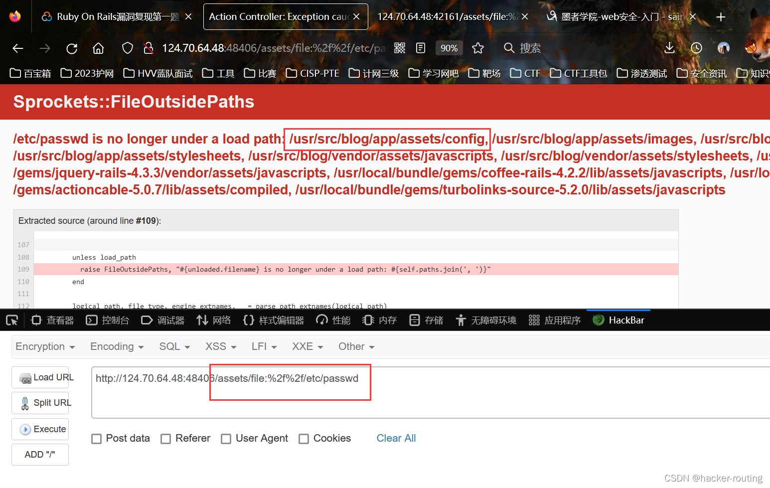Open the downloads icon in Firefox toolbar
770x488 pixels.
(x=669, y=48)
